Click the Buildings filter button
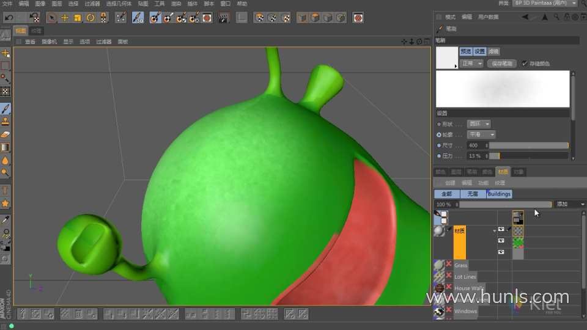The image size is (587, 330). (499, 194)
